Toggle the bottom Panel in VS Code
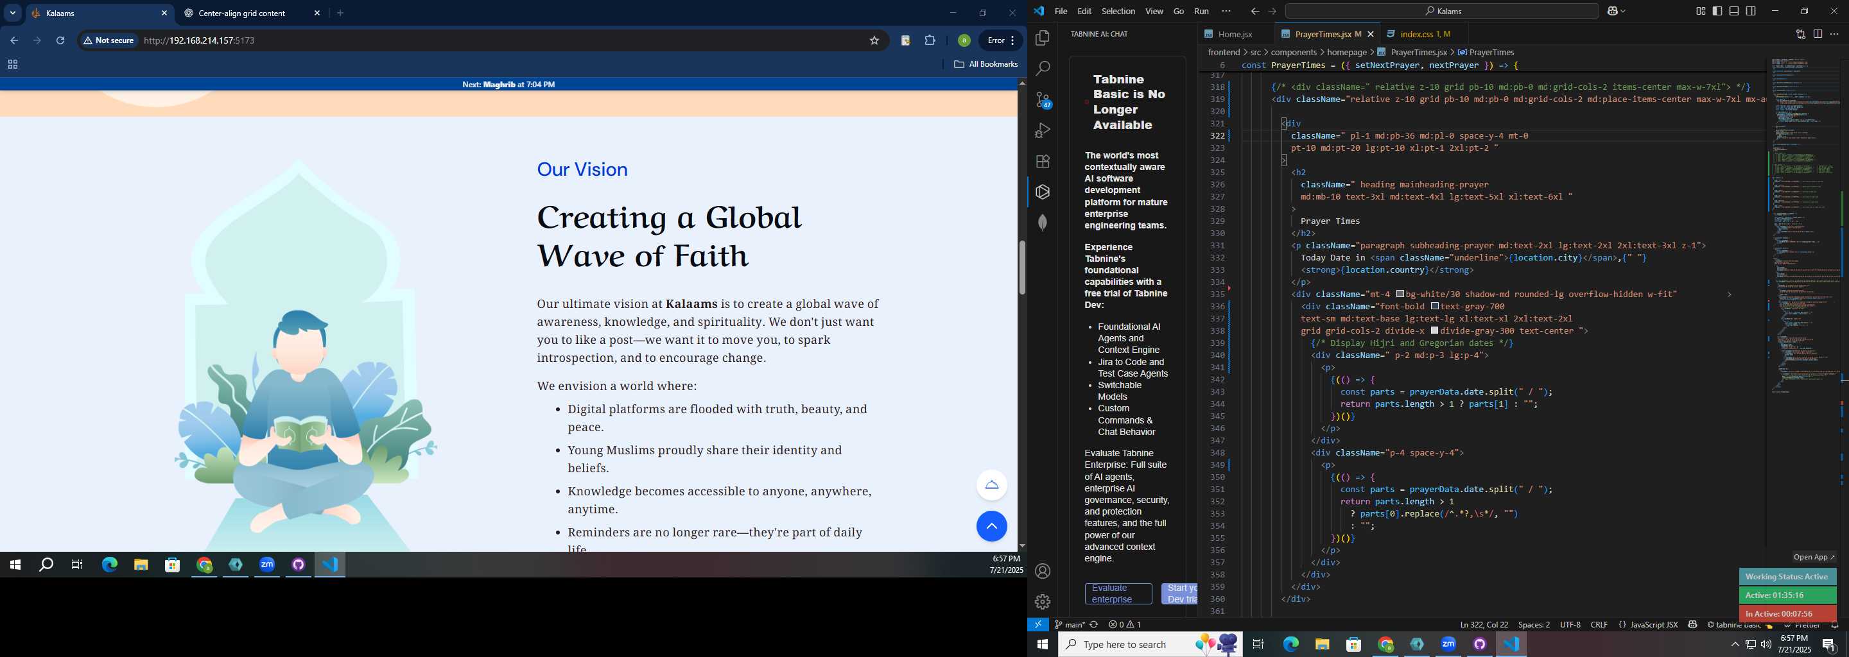The height and width of the screenshot is (657, 1849). (x=1734, y=12)
